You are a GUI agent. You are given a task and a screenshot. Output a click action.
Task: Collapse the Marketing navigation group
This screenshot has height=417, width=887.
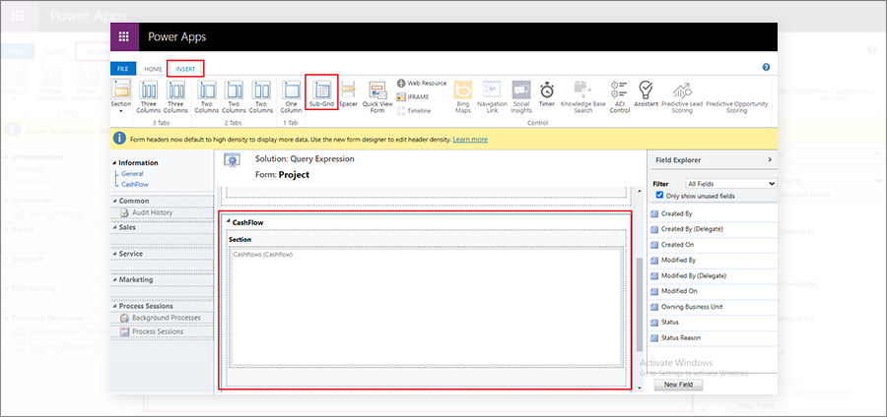click(x=115, y=280)
